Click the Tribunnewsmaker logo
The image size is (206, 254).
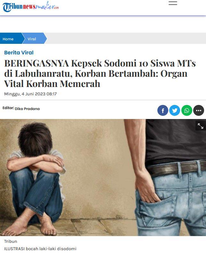(x=31, y=7)
